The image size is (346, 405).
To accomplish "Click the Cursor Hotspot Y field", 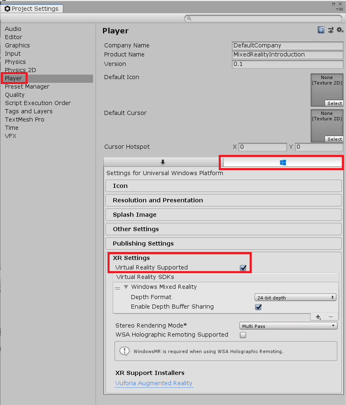I will coord(319,147).
